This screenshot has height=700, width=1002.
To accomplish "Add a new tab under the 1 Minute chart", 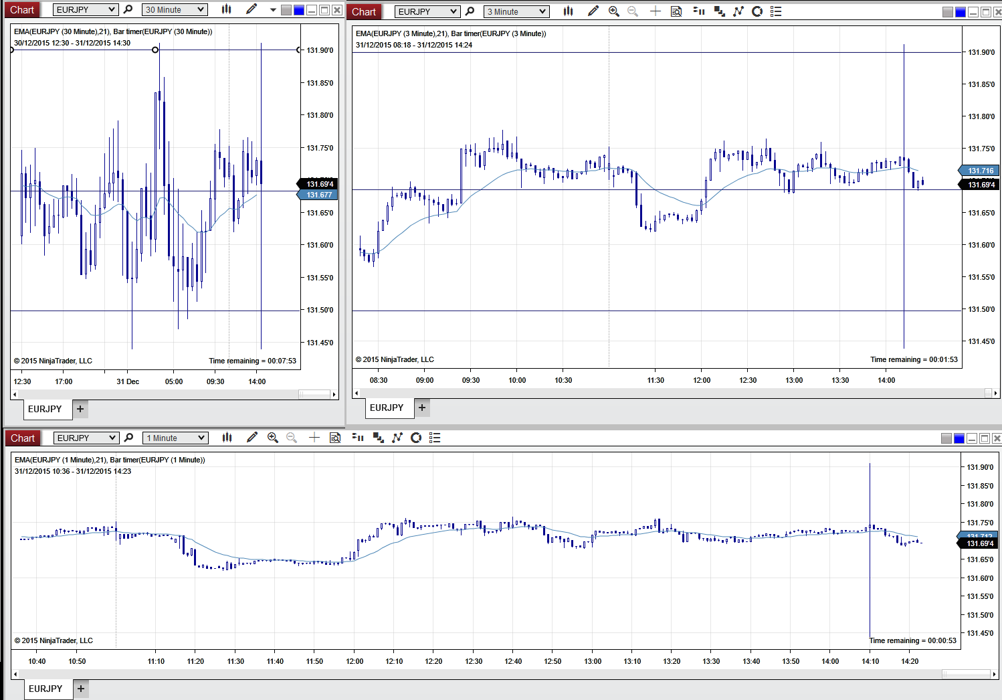I will pyautogui.click(x=81, y=689).
